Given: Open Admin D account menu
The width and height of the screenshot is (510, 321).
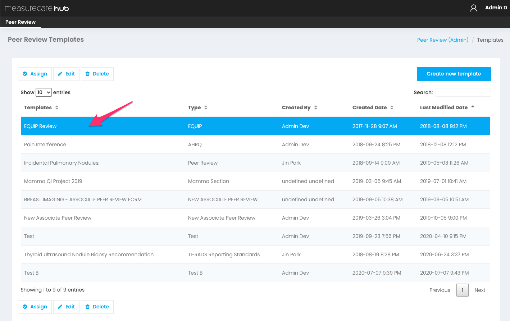Looking at the screenshot, I should pos(496,8).
